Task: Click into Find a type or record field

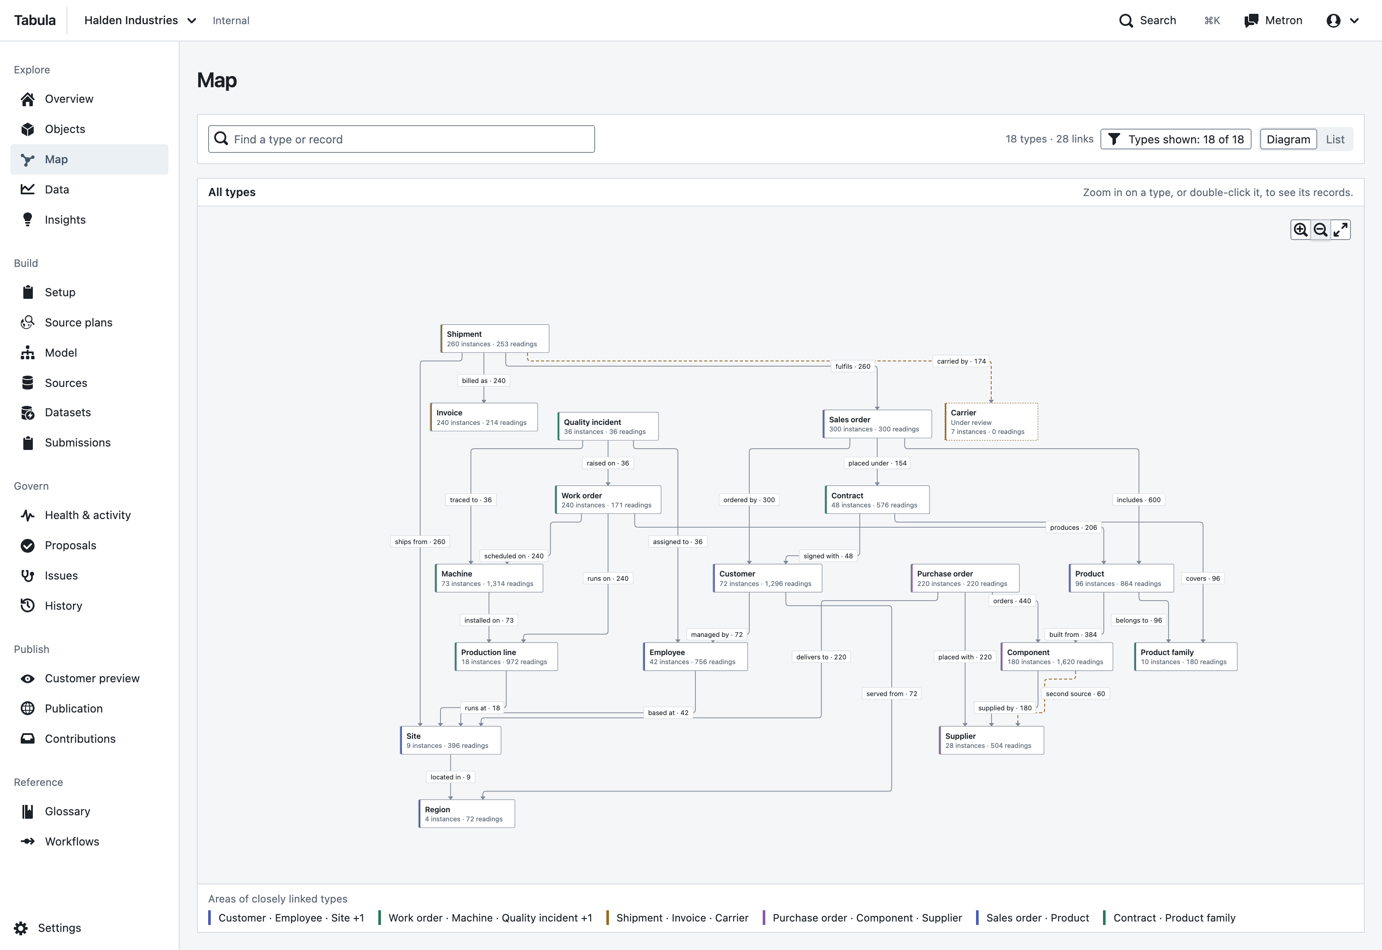Action: pyautogui.click(x=401, y=139)
